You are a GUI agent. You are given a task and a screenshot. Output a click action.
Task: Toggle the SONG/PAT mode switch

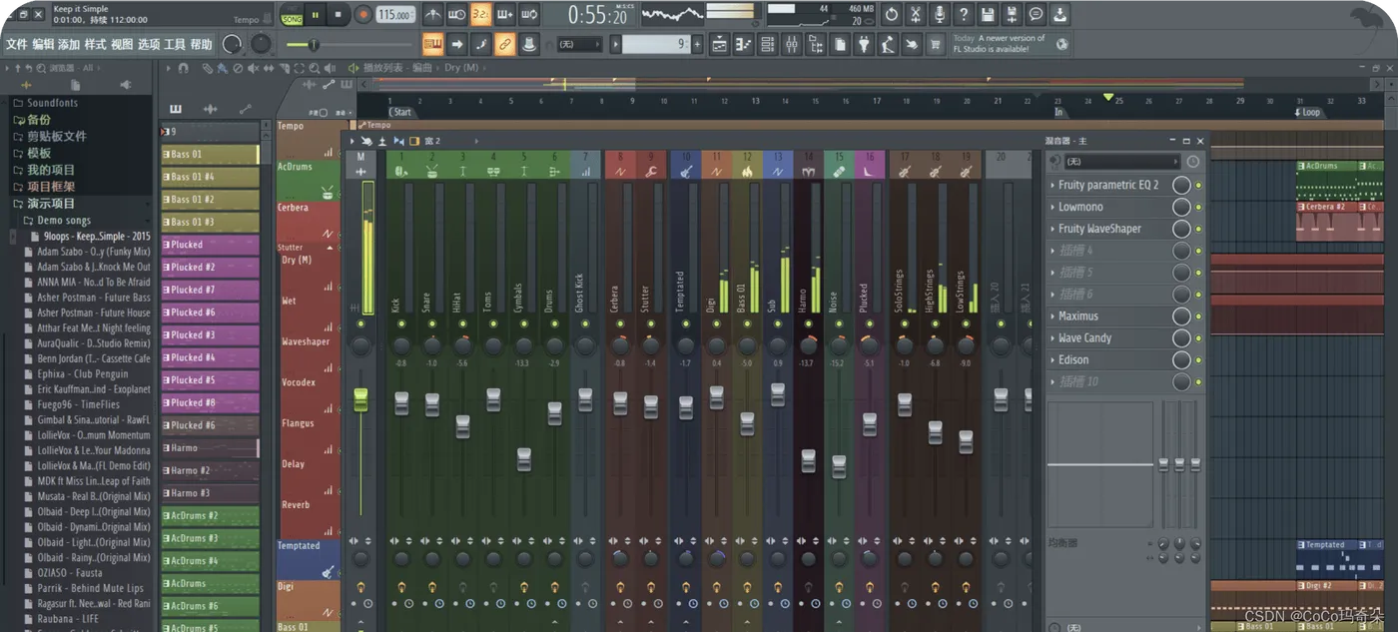tap(292, 15)
